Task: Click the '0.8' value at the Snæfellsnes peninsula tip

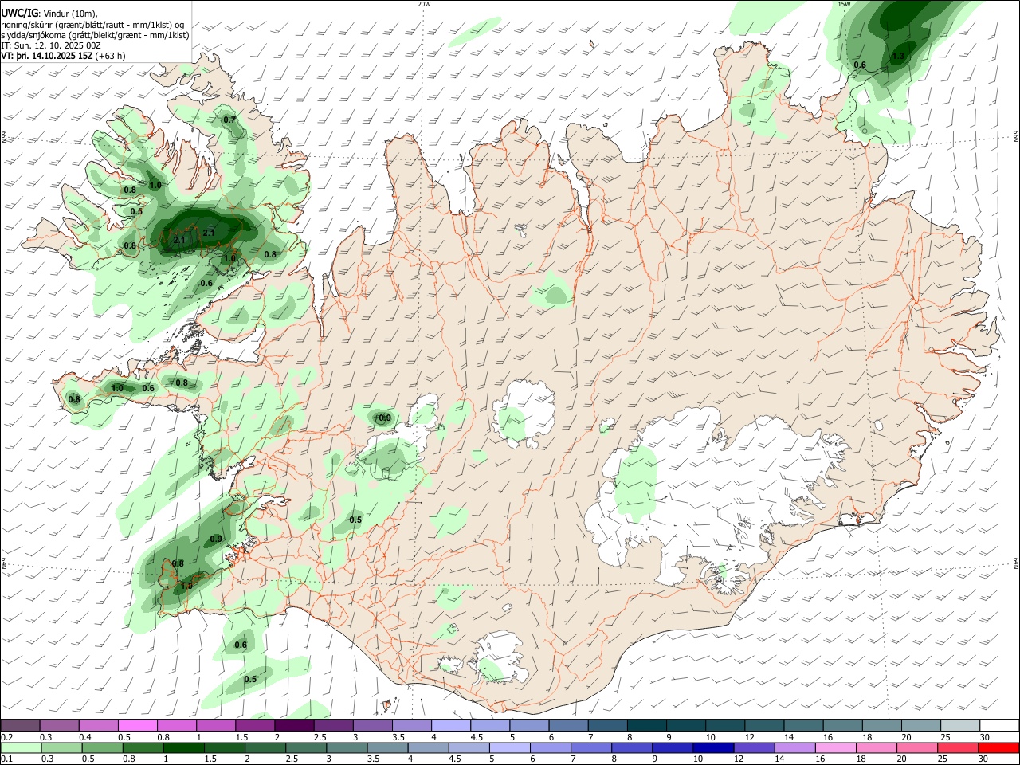Action: click(74, 399)
